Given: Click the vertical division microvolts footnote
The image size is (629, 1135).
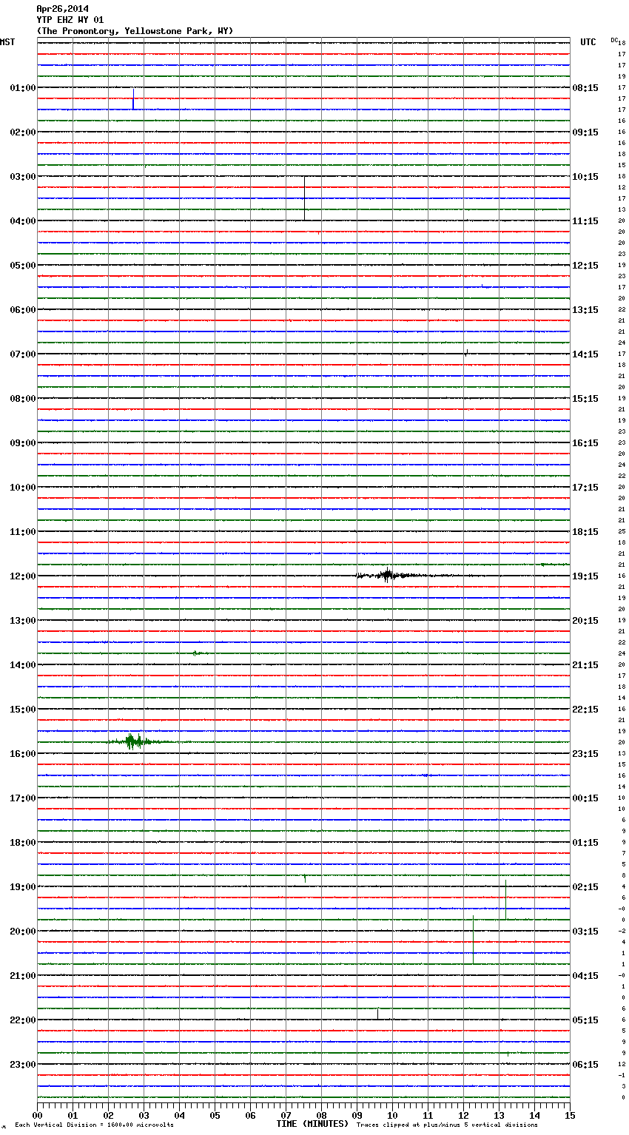Looking at the screenshot, I should click(x=94, y=1125).
